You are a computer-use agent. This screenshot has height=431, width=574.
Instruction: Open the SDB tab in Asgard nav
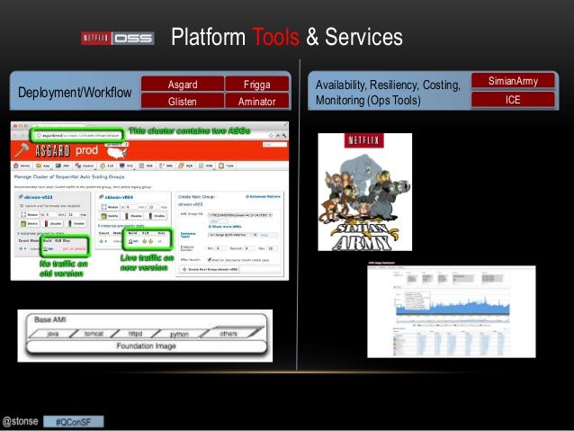[x=146, y=166]
